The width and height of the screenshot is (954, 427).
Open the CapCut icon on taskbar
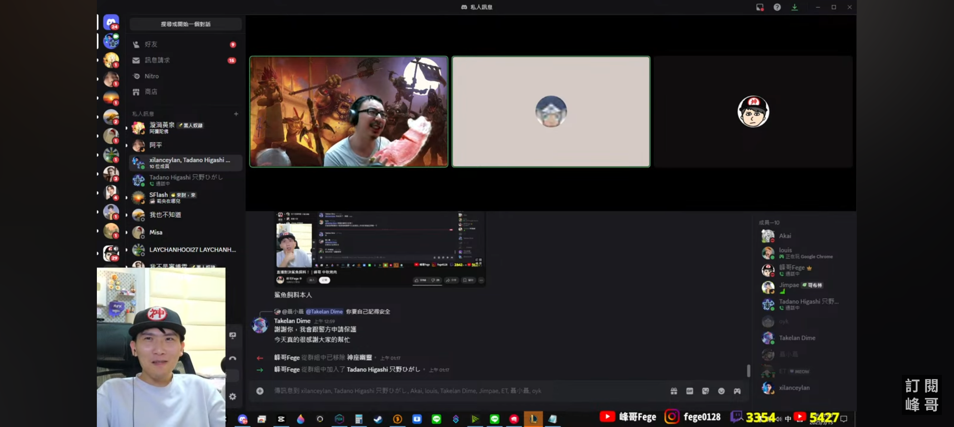(x=281, y=419)
